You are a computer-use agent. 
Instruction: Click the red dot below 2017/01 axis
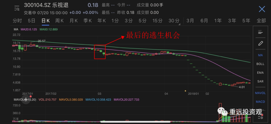31,96
